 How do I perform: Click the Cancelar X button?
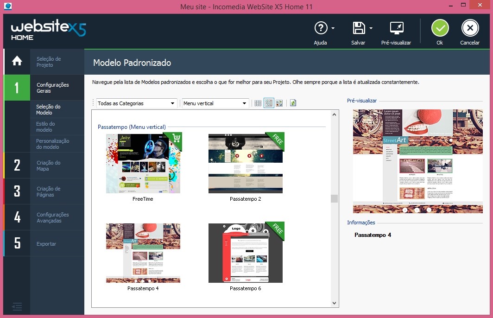point(470,28)
